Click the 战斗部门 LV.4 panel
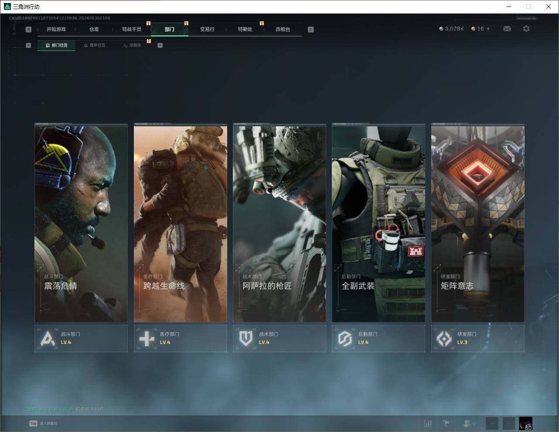This screenshot has width=559, height=432. (x=81, y=338)
